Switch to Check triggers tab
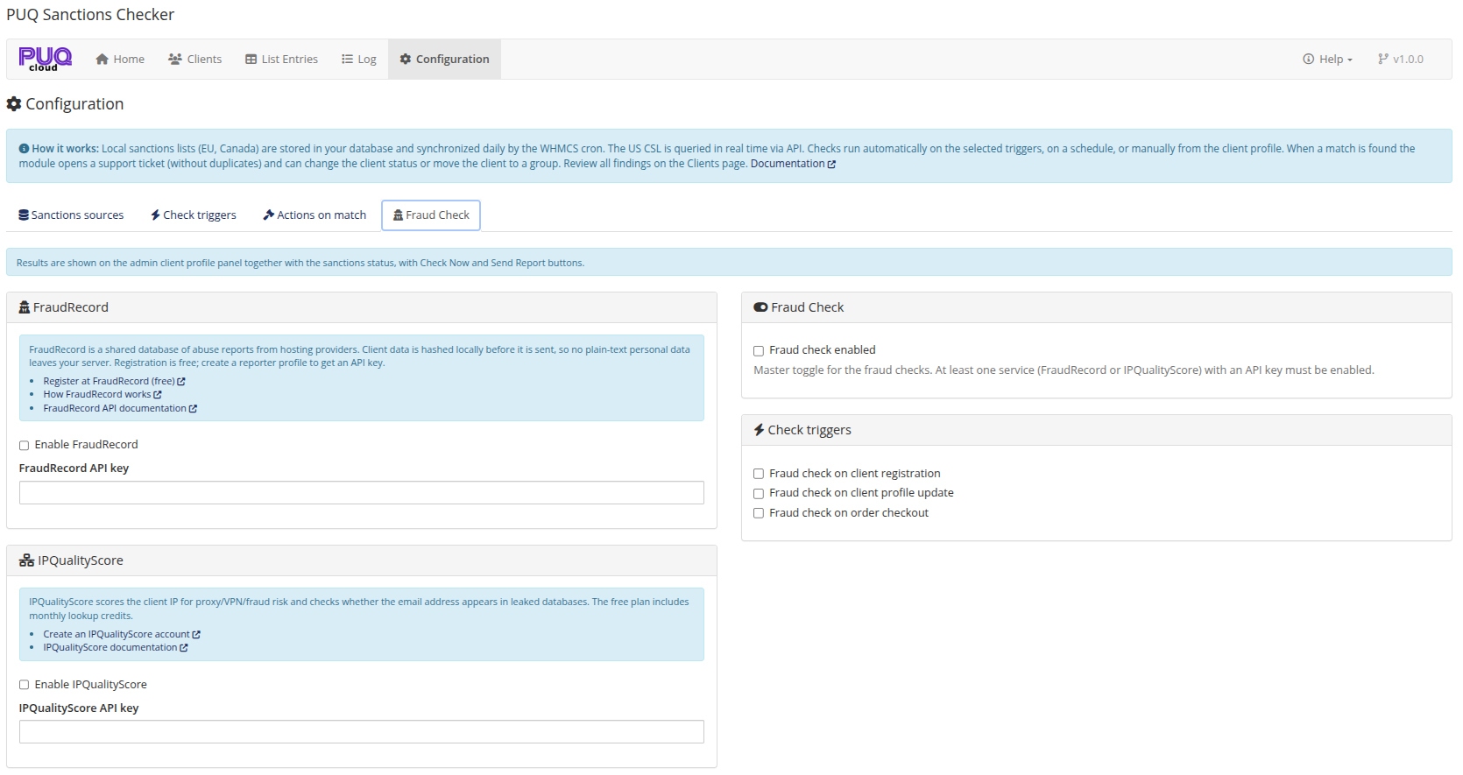The image size is (1463, 775). (194, 215)
